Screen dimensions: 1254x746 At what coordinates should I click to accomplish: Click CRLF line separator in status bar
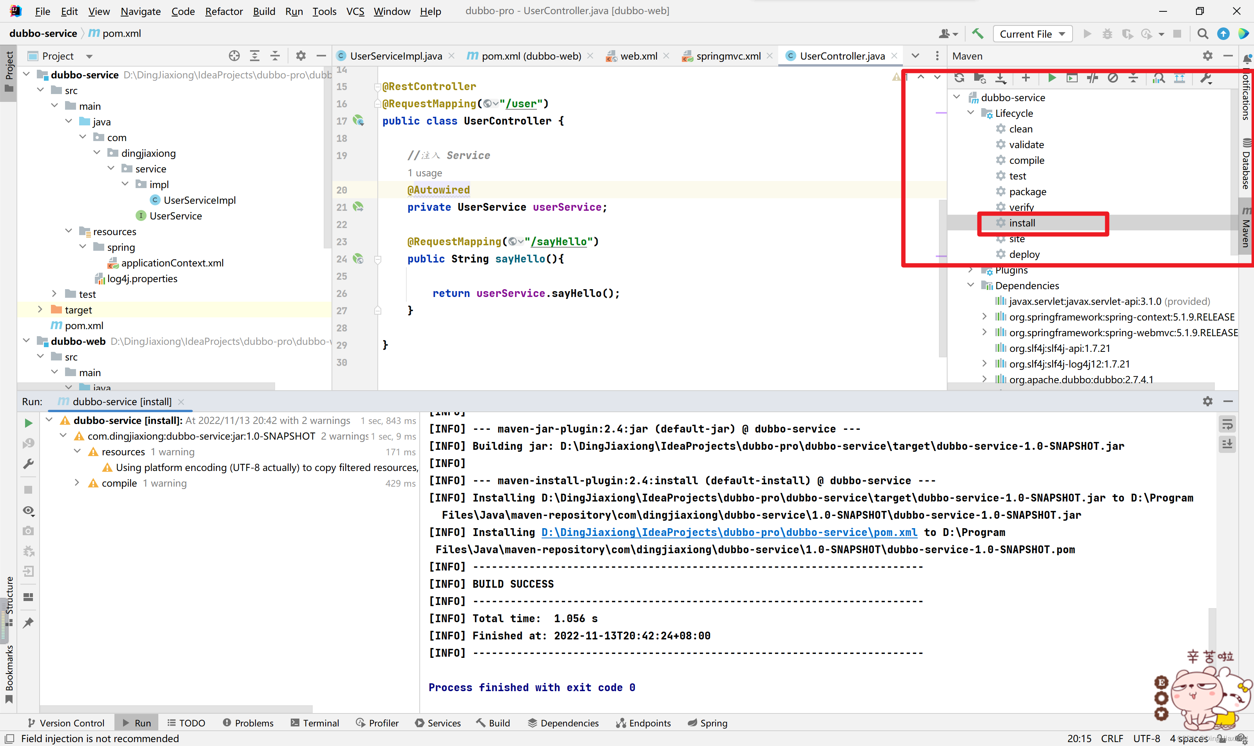pyautogui.click(x=1112, y=739)
